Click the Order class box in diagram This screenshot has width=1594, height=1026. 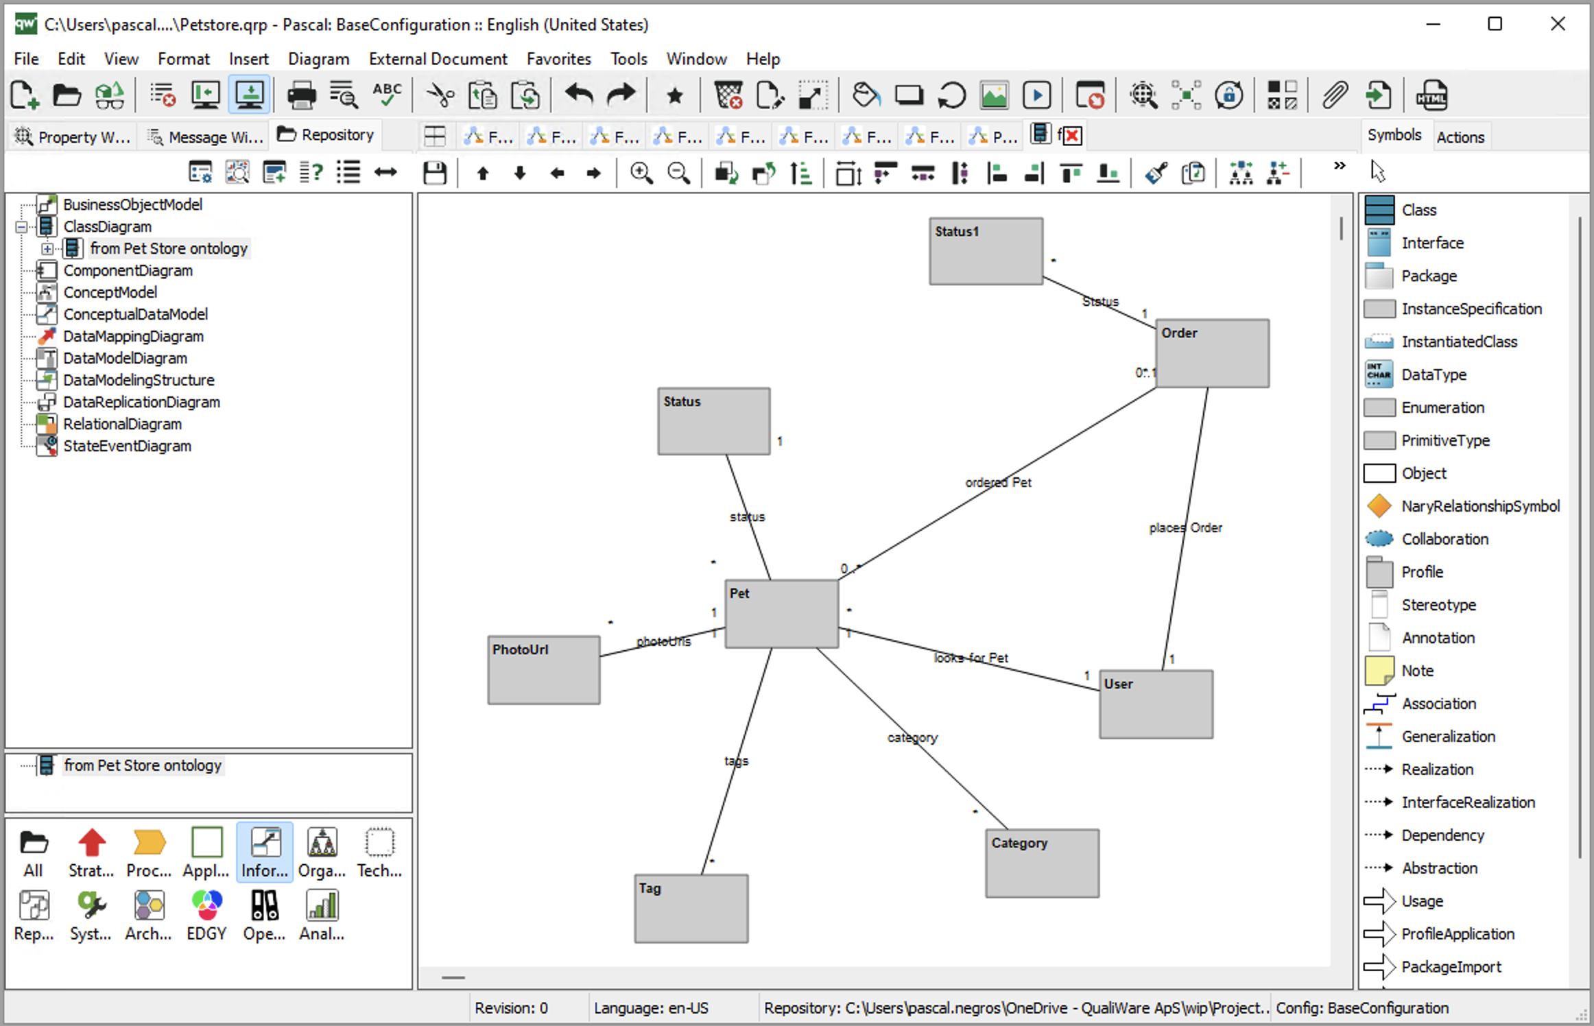[x=1212, y=353]
